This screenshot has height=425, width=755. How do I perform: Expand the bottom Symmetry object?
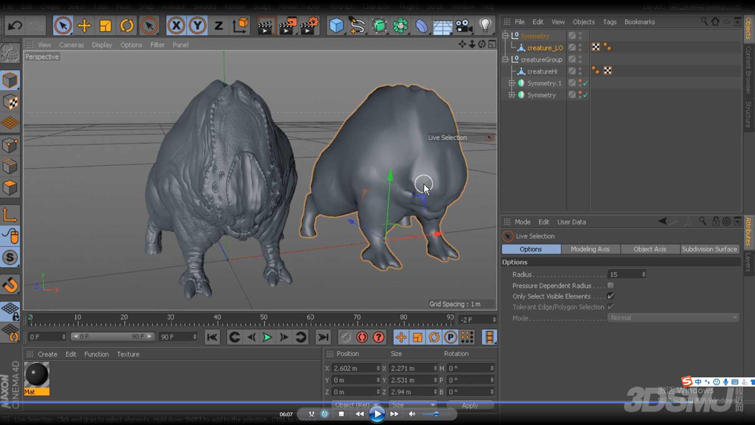(x=512, y=95)
